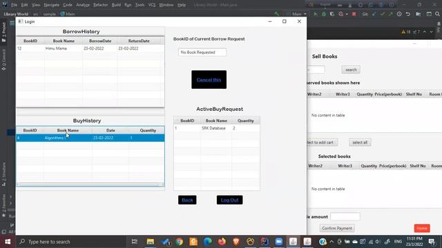Open Google Chrome from the taskbar
442x248 pixels.
tap(180, 242)
